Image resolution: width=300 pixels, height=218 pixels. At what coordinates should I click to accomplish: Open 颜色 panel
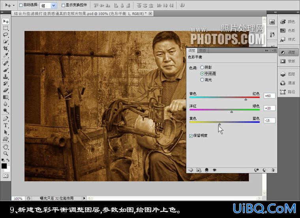[289, 22]
